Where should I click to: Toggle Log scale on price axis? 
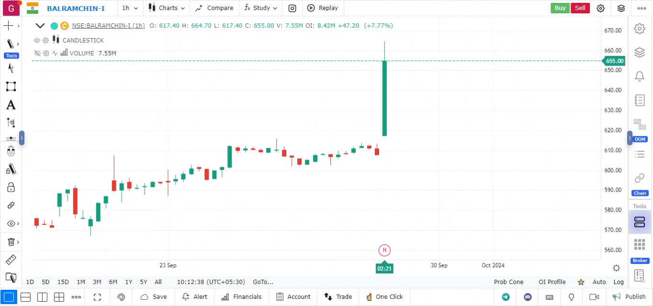(619, 282)
